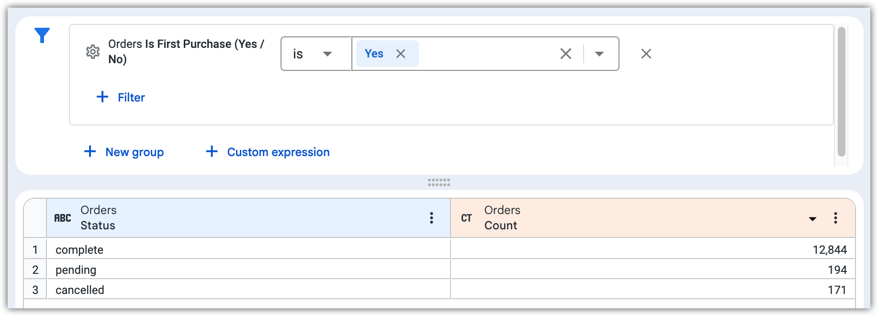Remove the Yes filter value chip

tap(401, 54)
